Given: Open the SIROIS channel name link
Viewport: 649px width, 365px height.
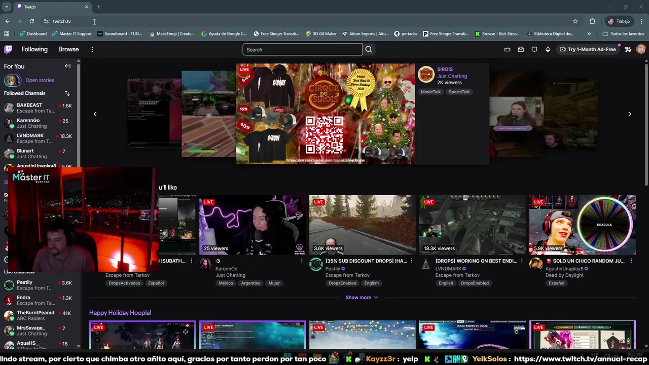Looking at the screenshot, I should click(445, 69).
